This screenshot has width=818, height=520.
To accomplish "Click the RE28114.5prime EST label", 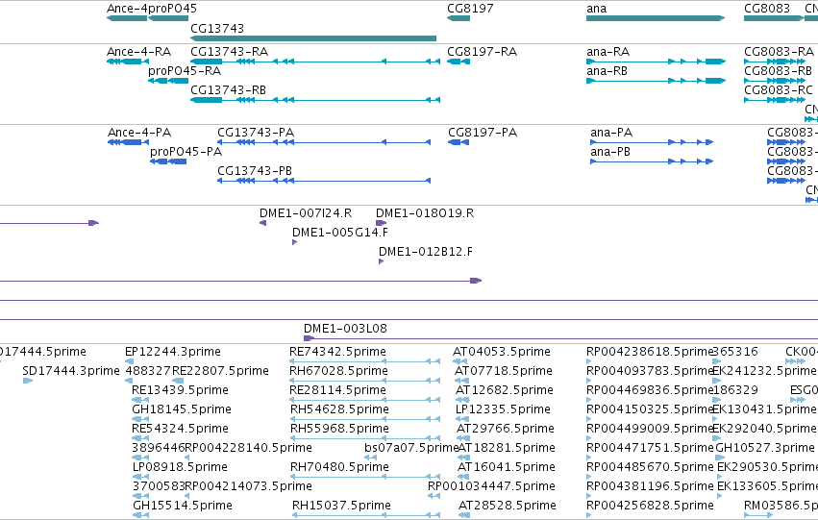I will click(337, 390).
